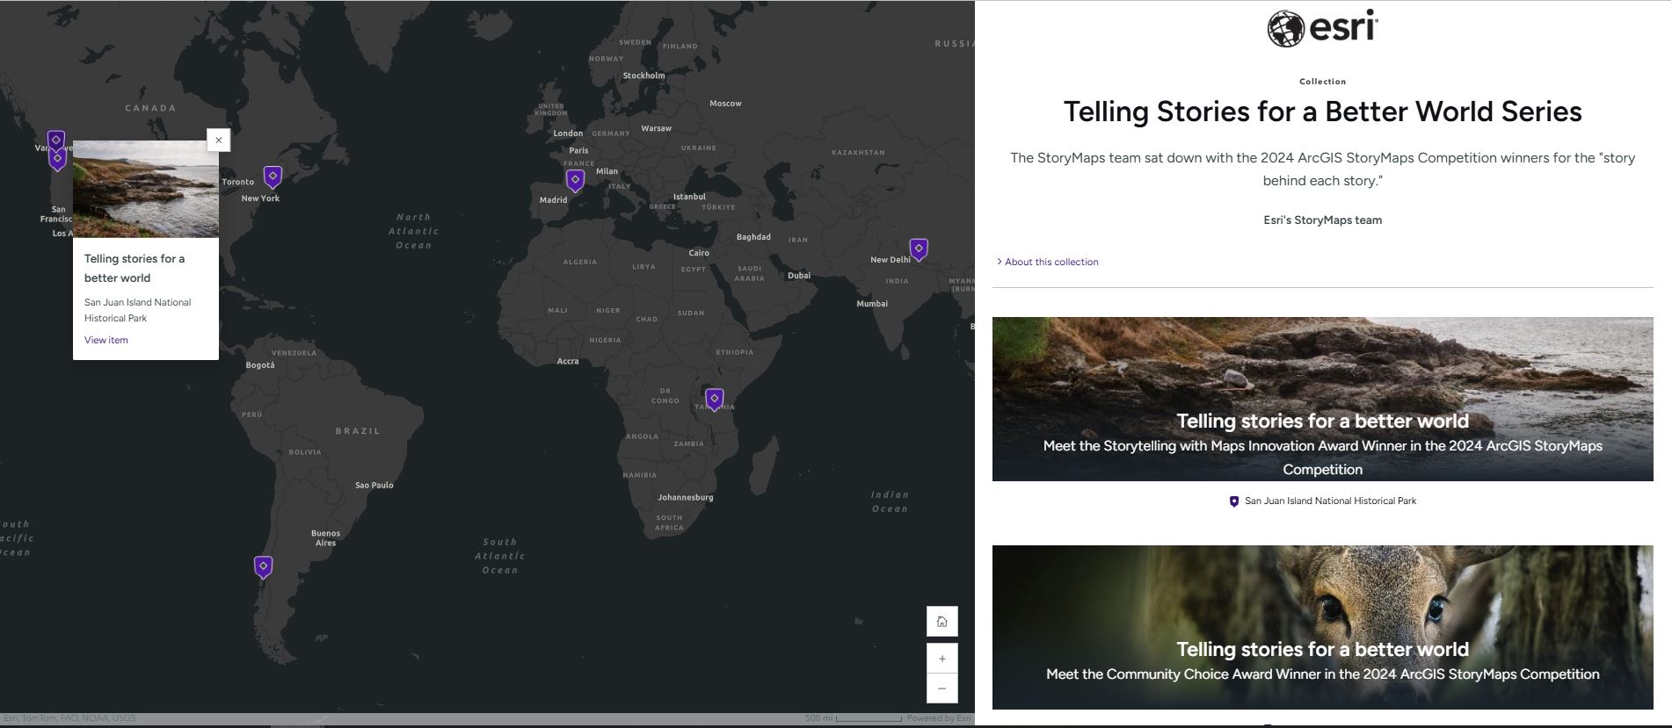Viewport: 1672px width, 728px height.
Task: Expand About this collection
Action: tap(1050, 262)
